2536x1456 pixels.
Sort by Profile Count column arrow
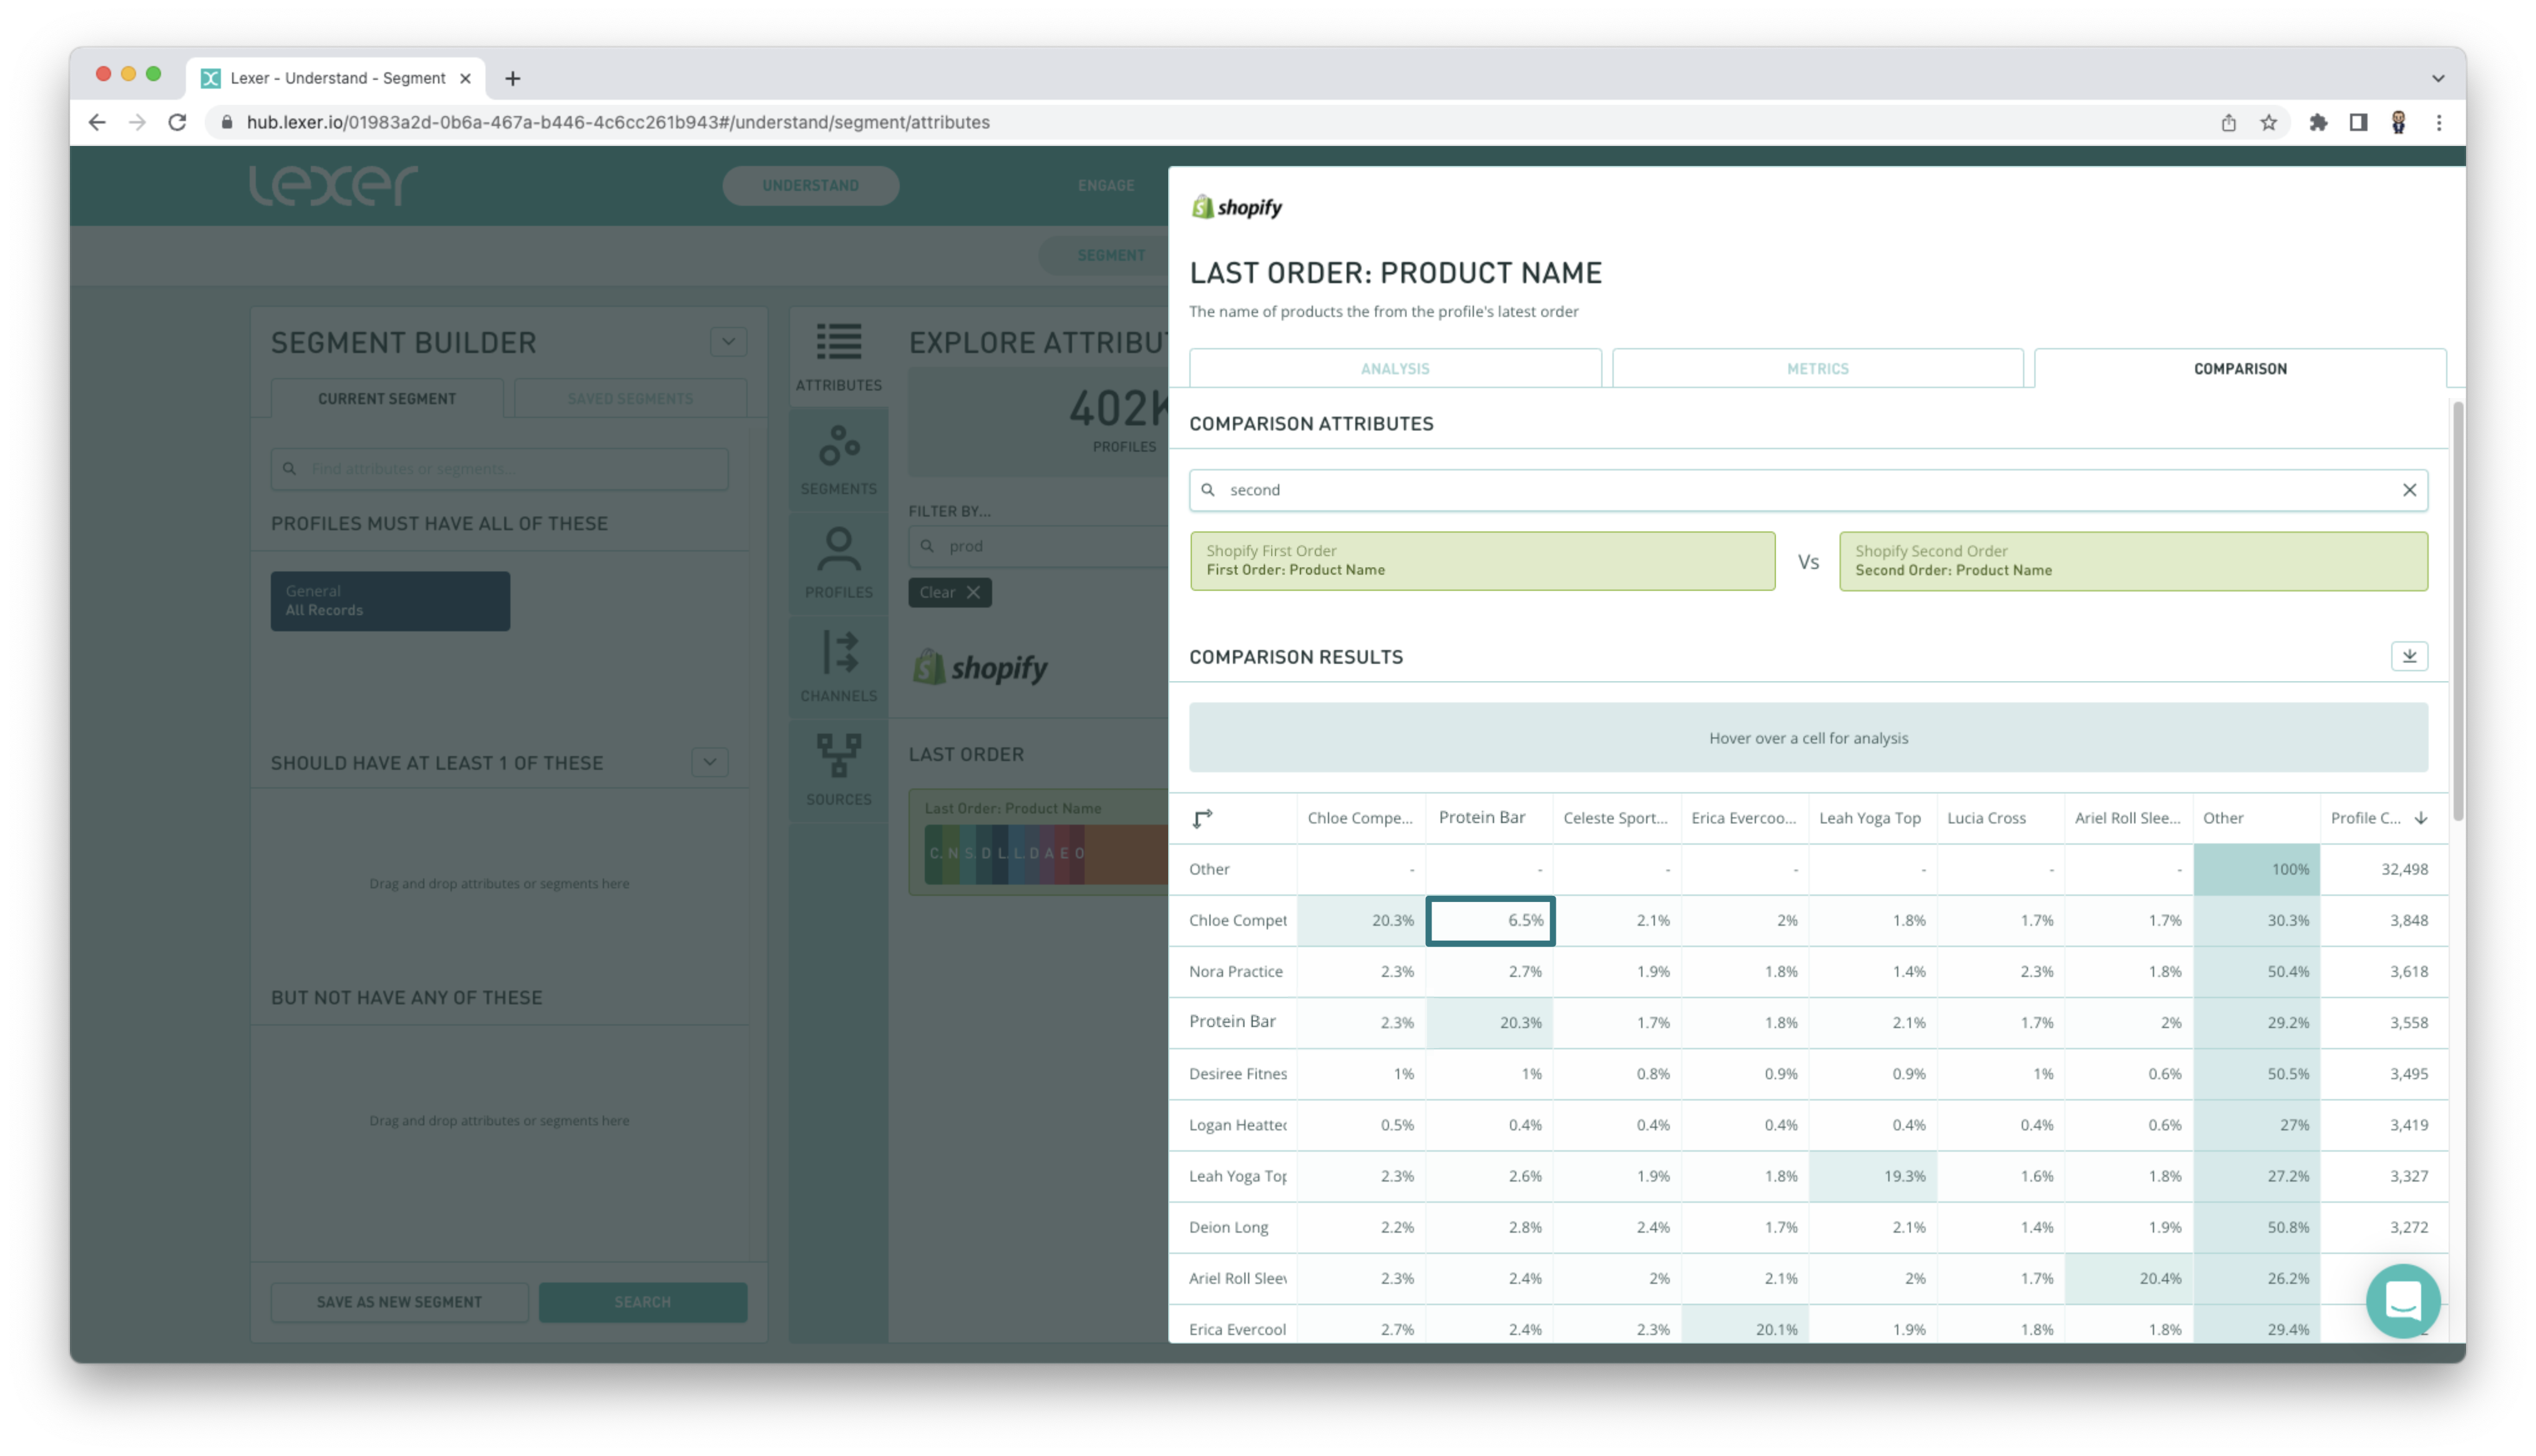pos(2420,818)
